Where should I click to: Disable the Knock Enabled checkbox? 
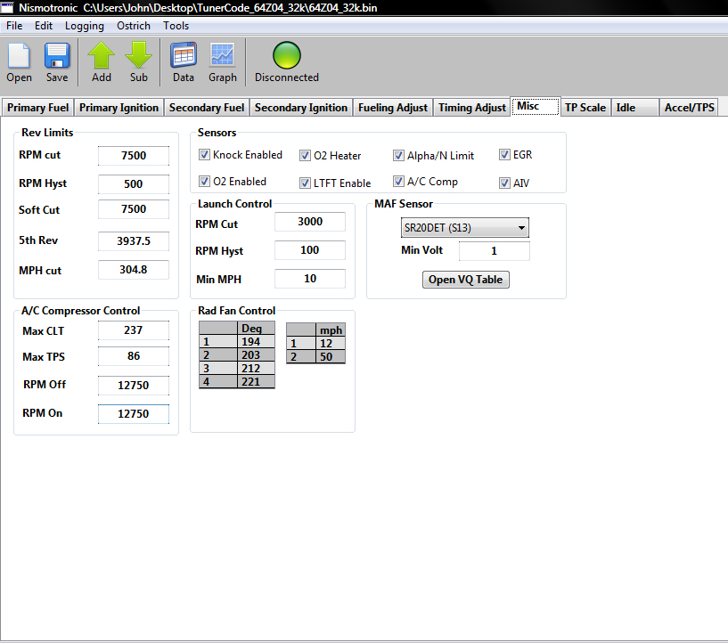205,155
